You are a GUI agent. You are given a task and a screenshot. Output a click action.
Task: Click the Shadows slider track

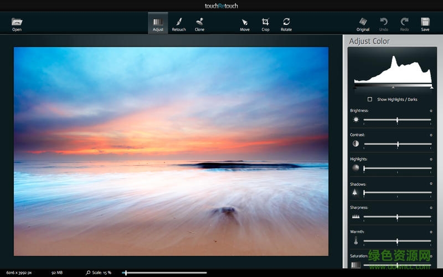pos(397,192)
